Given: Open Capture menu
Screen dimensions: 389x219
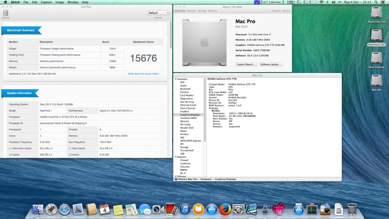Looking at the screenshot, I should click(x=46, y=2).
